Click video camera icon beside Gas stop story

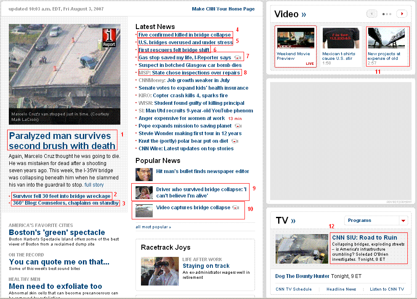(238, 58)
